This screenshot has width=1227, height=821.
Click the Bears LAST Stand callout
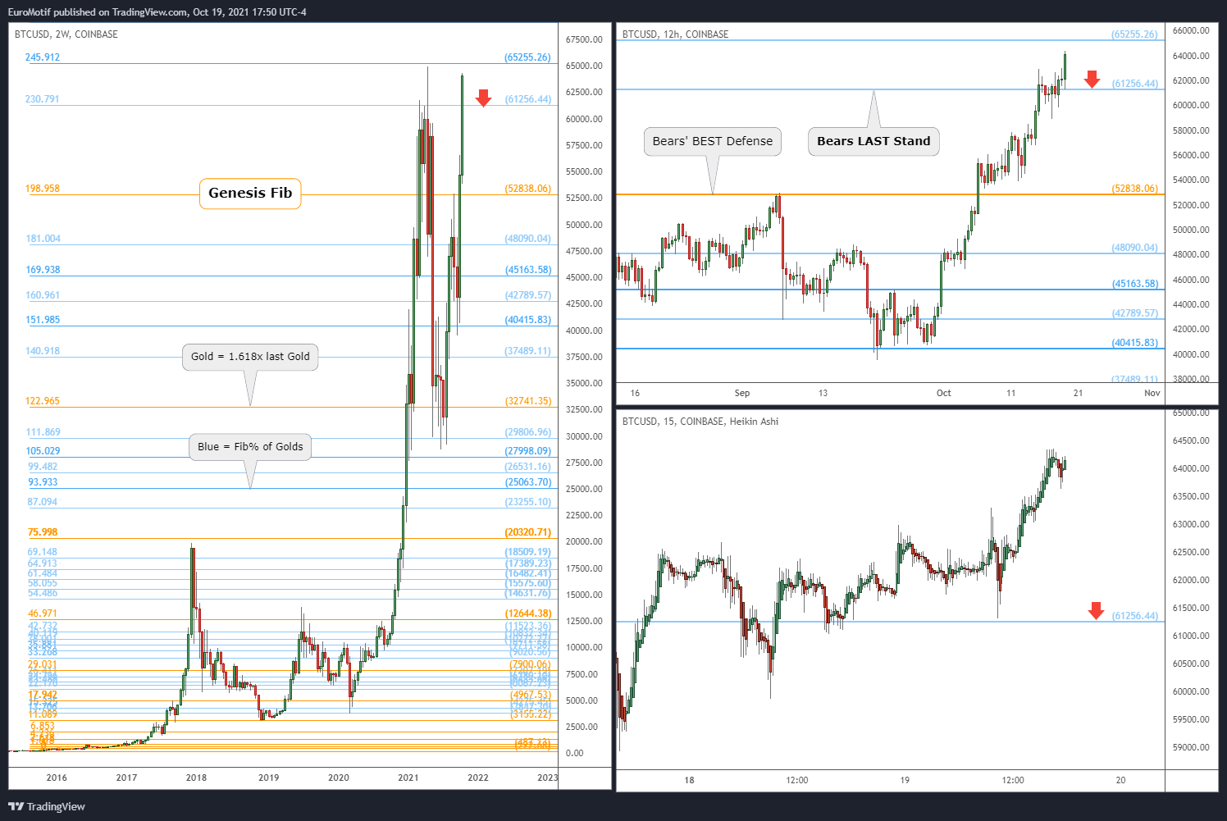873,141
